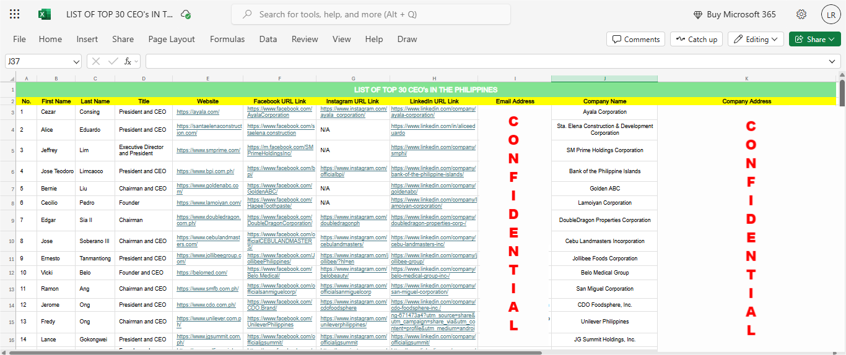Open the https://ayala.com/ link
Screen dimensions: 846x355
click(x=198, y=112)
